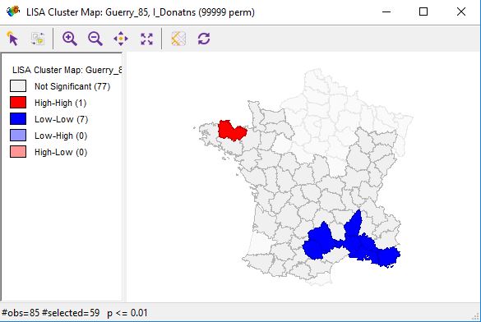The height and width of the screenshot is (322, 481).
Task: Maximize the LISA Cluster Map window
Action: pyautogui.click(x=423, y=12)
